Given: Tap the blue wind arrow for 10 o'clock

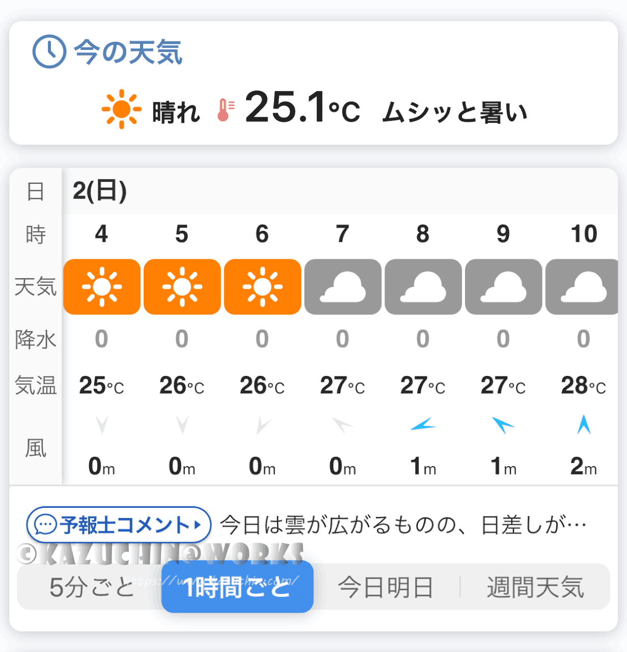Looking at the screenshot, I should point(584,424).
